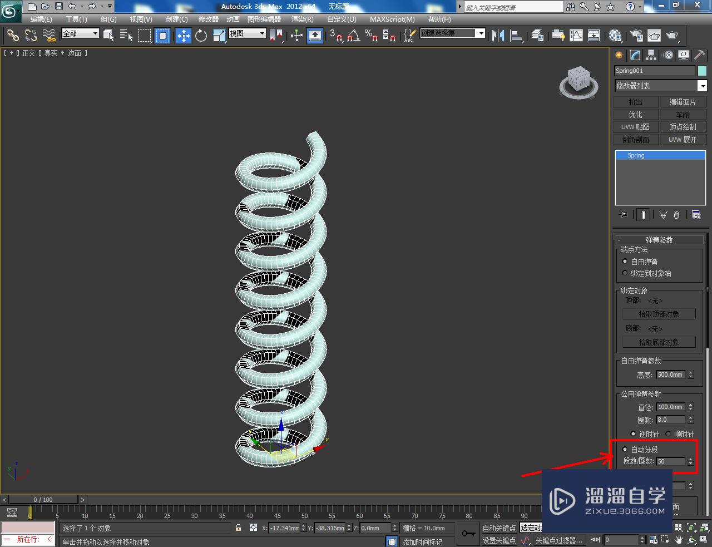The width and height of the screenshot is (712, 547).
Task: Switch to the Hierarchy panel tab
Action: (651, 55)
